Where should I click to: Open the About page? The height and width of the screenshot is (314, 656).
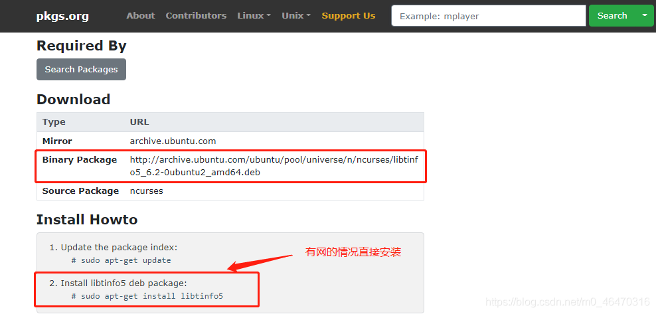pyautogui.click(x=140, y=16)
